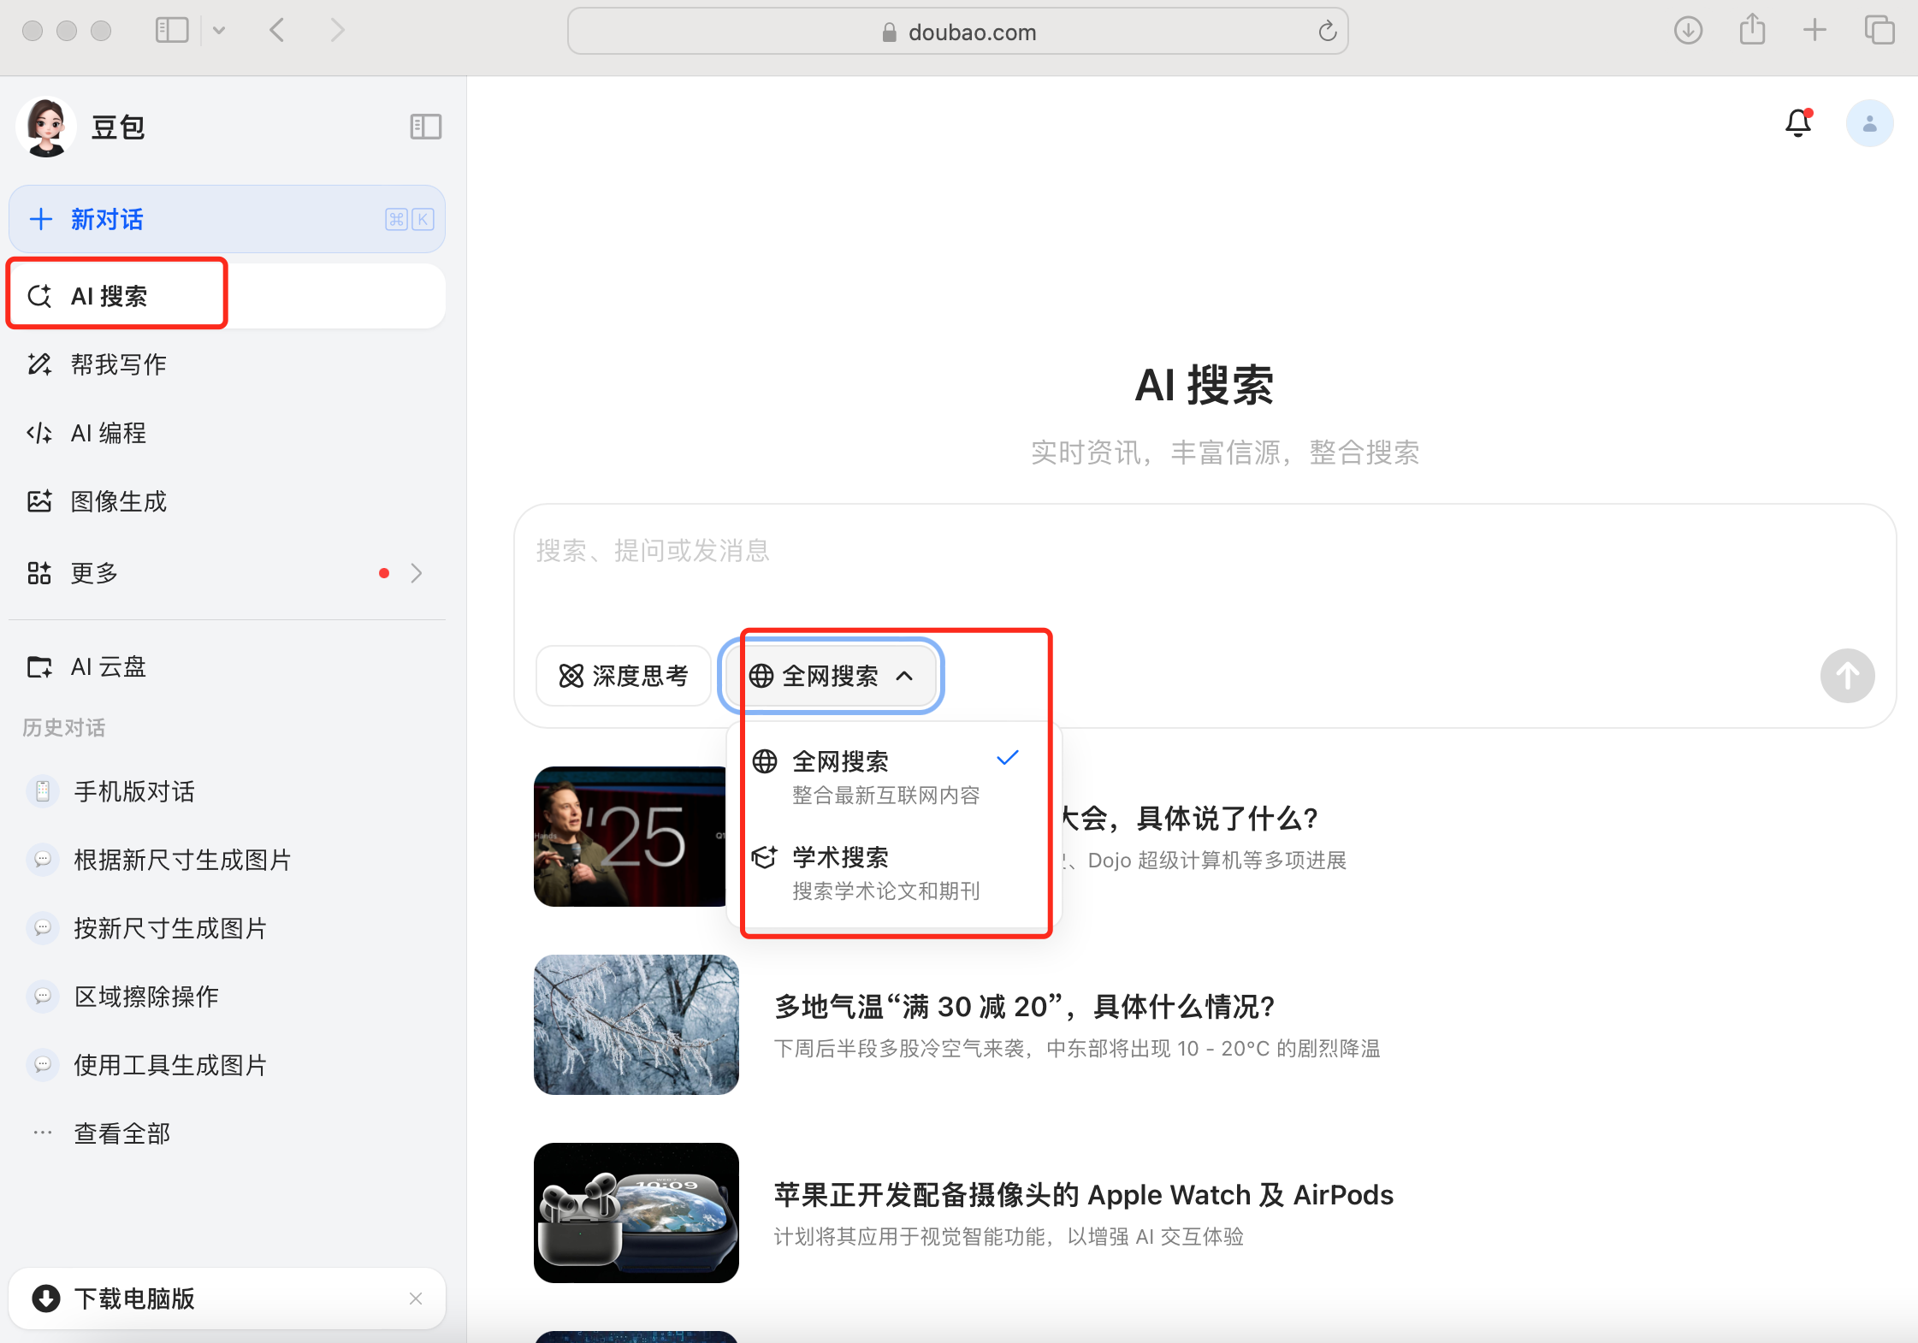Open 多地气温“满 30 减 20” headline
The height and width of the screenshot is (1343, 1918).
(1025, 1007)
